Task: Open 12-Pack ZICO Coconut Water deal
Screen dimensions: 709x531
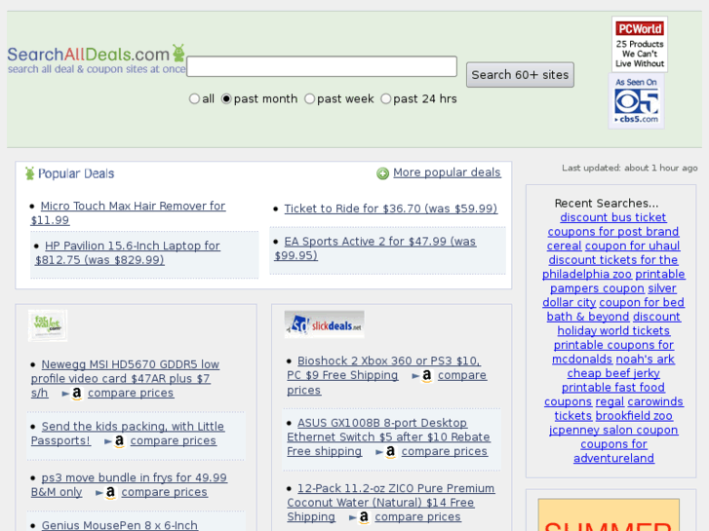Action: click(x=391, y=503)
